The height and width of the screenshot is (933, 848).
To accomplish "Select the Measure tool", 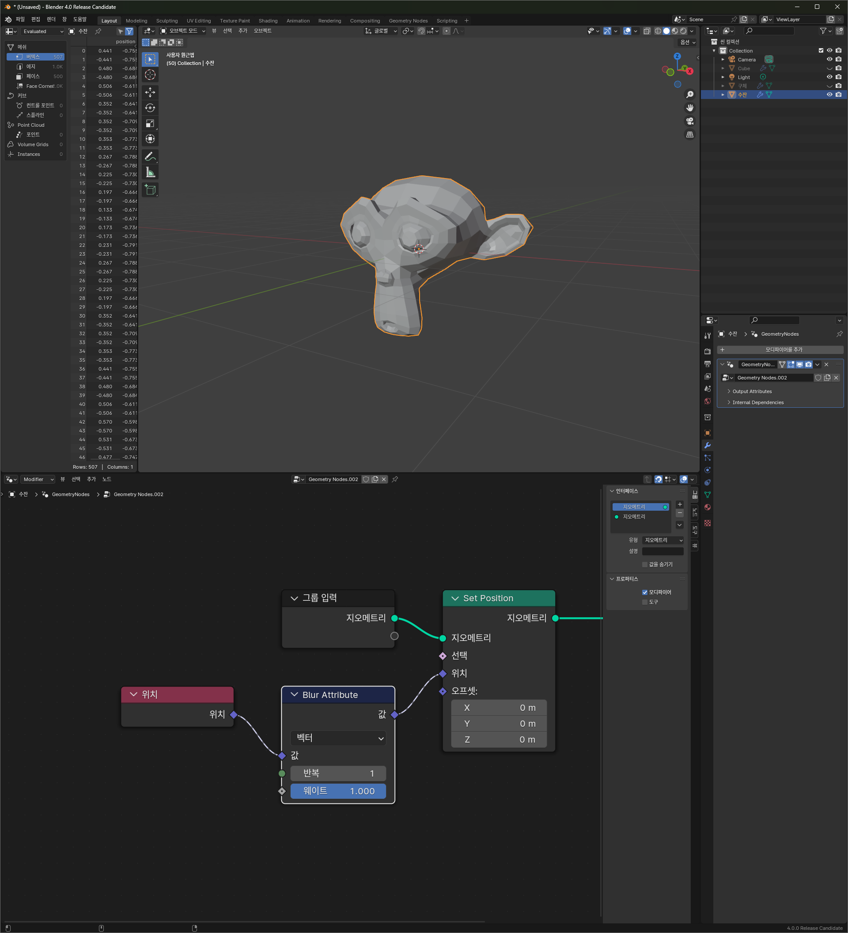I will [150, 173].
